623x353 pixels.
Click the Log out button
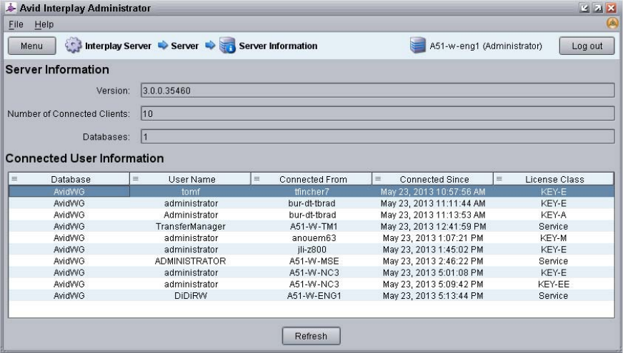[587, 46]
